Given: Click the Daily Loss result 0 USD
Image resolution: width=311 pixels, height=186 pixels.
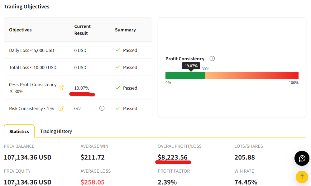Looking at the screenshot, I should (x=80, y=50).
